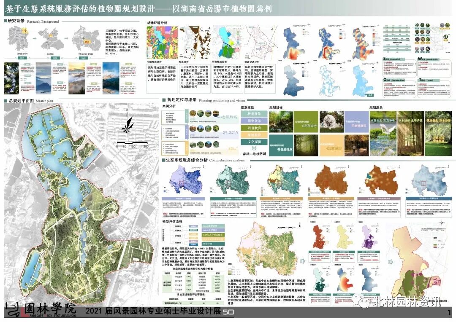Click the arrow icon right of the importance map
Viewport: 456px width, 322px height.
(303, 262)
